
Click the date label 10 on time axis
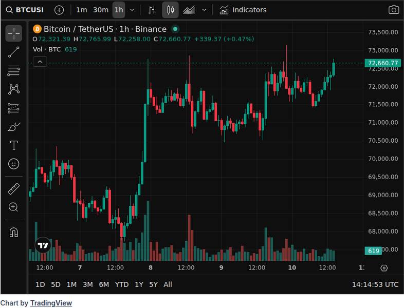(292, 267)
